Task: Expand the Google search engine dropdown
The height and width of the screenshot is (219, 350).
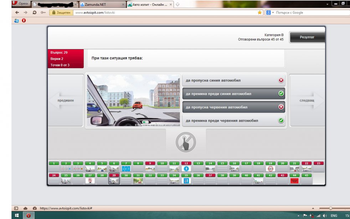Action: [x=273, y=12]
